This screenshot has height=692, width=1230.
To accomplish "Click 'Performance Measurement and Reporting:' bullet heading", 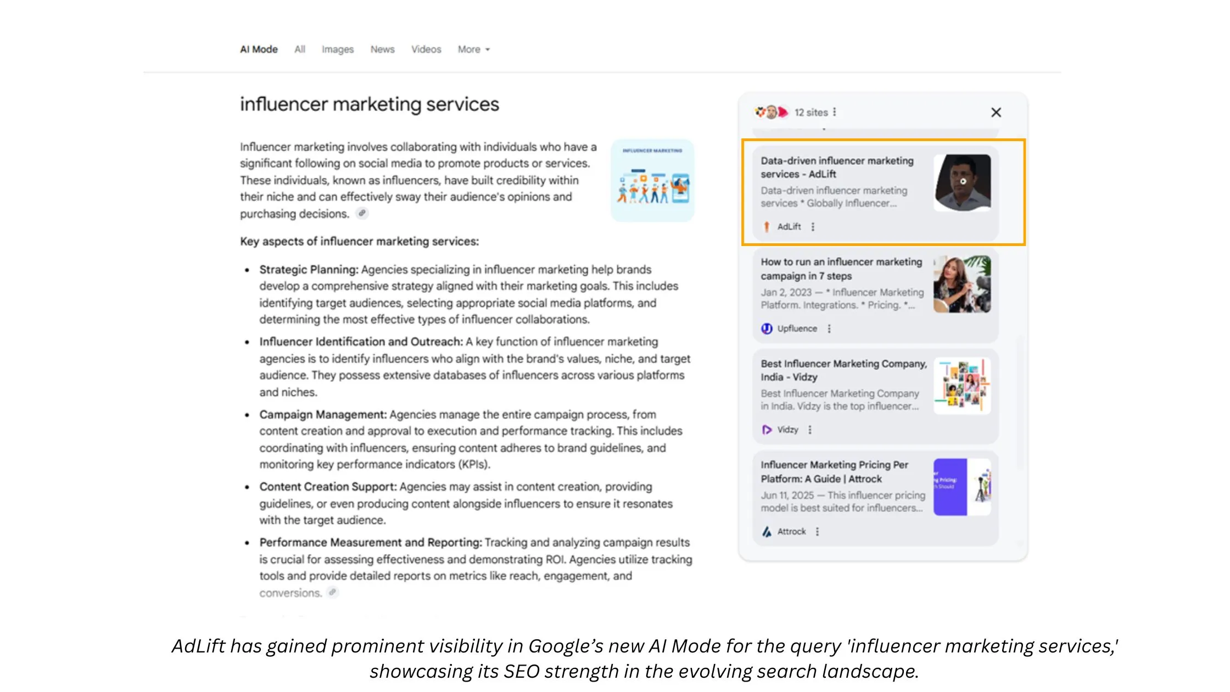I will pos(371,543).
